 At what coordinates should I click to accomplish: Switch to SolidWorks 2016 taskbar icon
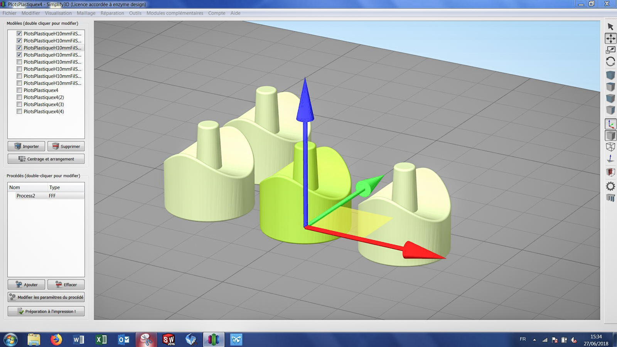pos(169,340)
